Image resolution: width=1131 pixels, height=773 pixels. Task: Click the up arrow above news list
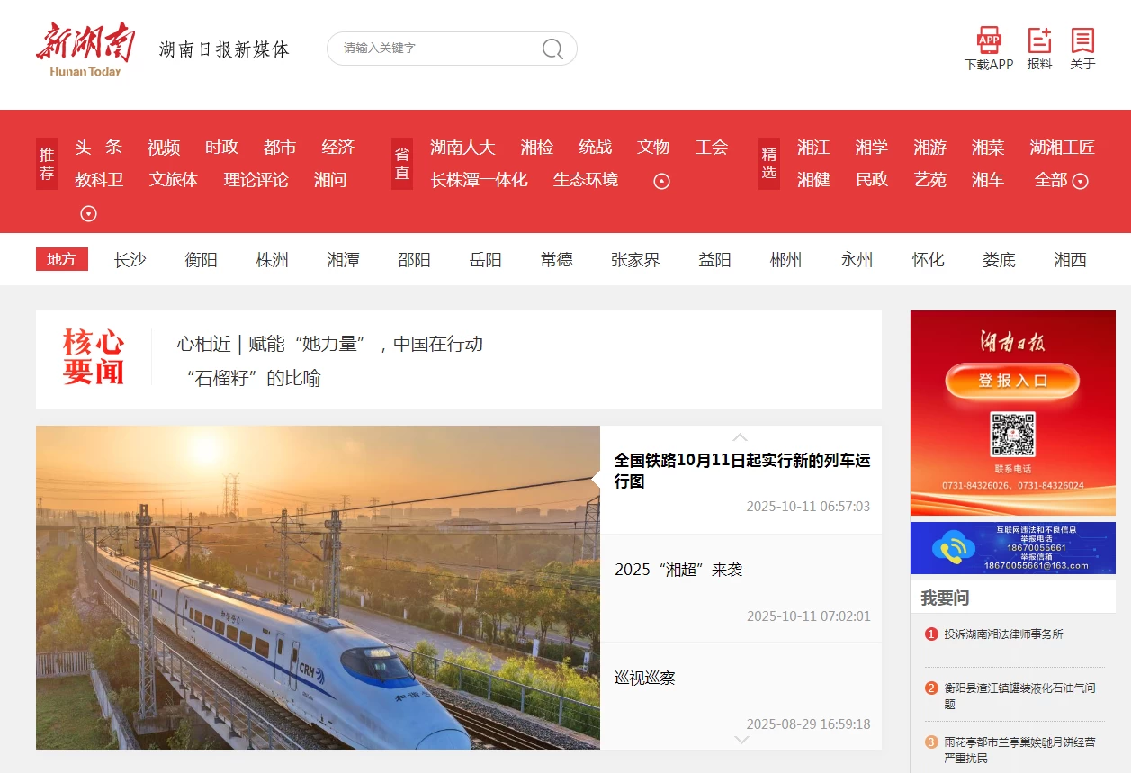pyautogui.click(x=741, y=436)
